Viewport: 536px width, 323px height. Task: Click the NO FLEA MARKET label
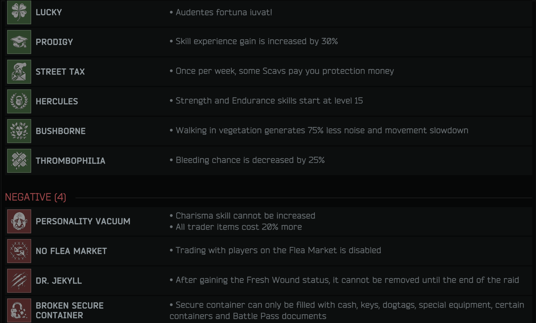[71, 251]
